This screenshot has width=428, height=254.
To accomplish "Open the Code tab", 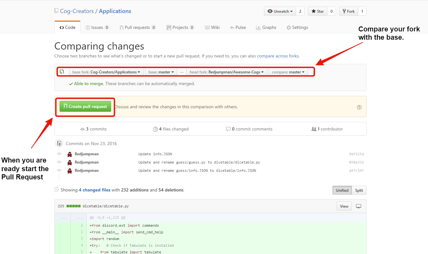I will tap(68, 27).
